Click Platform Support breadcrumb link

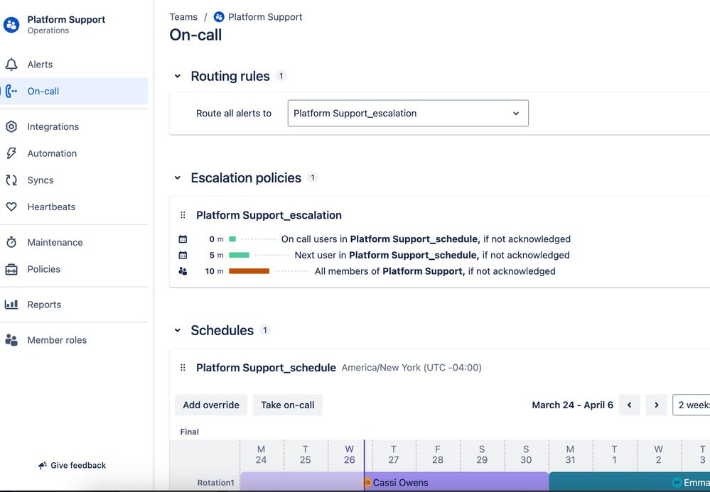(x=265, y=17)
